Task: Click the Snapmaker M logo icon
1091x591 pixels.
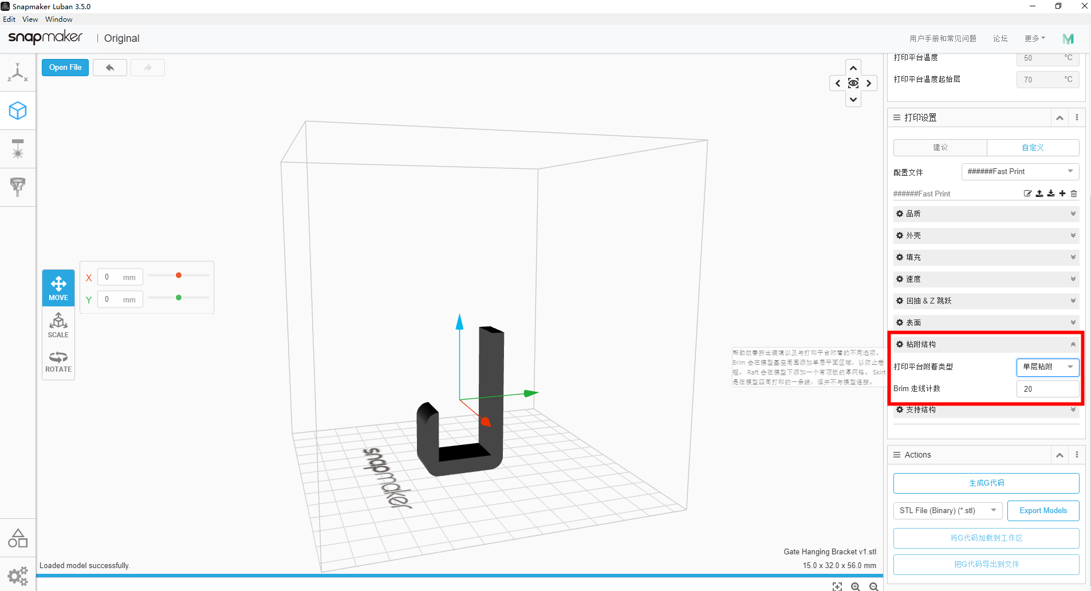Action: [1068, 38]
